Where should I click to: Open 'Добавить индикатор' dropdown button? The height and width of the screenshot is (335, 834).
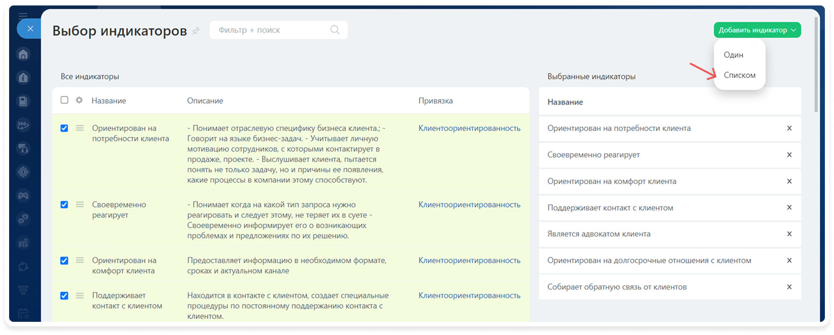point(757,30)
